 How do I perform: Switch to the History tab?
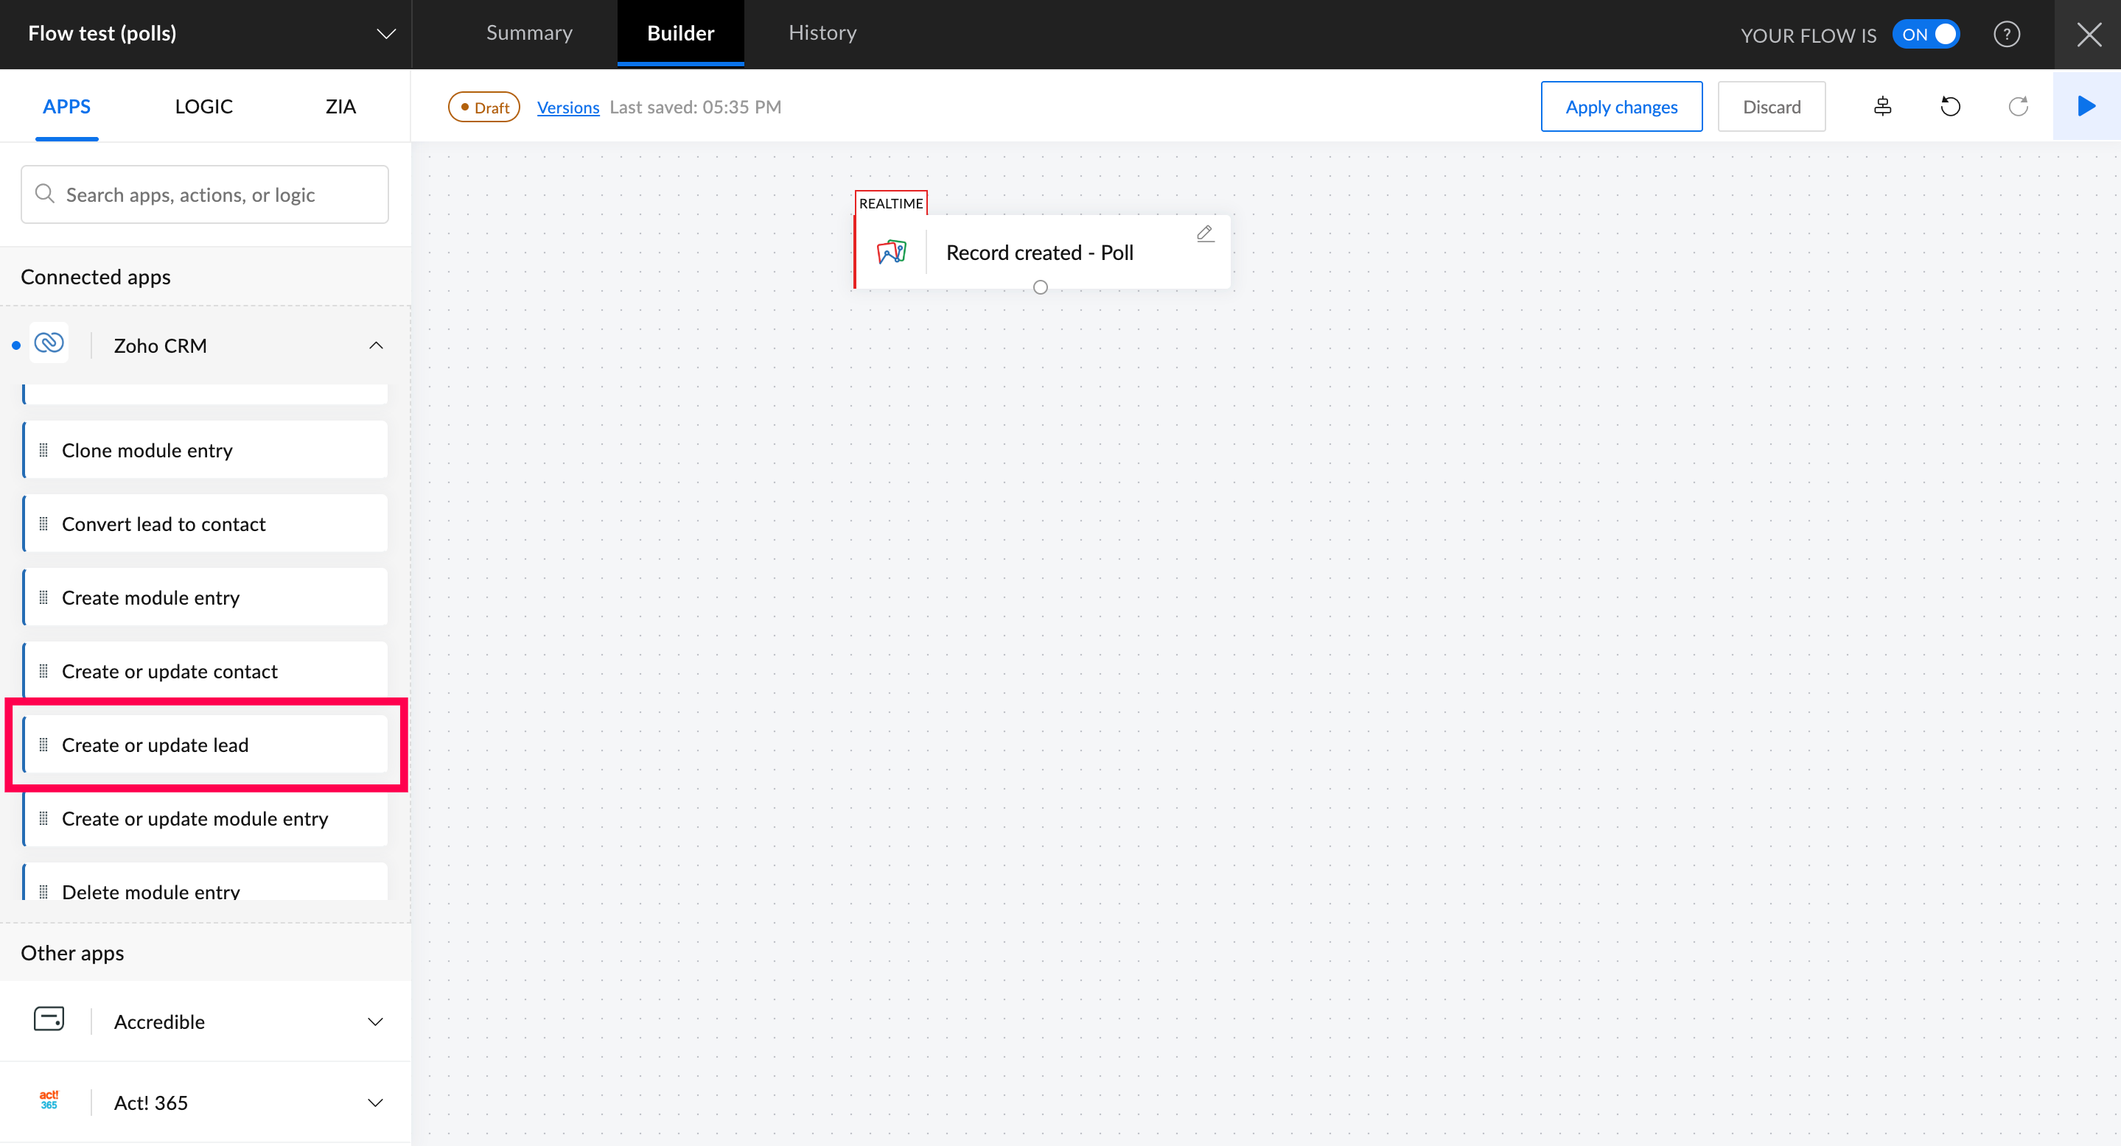tap(822, 33)
